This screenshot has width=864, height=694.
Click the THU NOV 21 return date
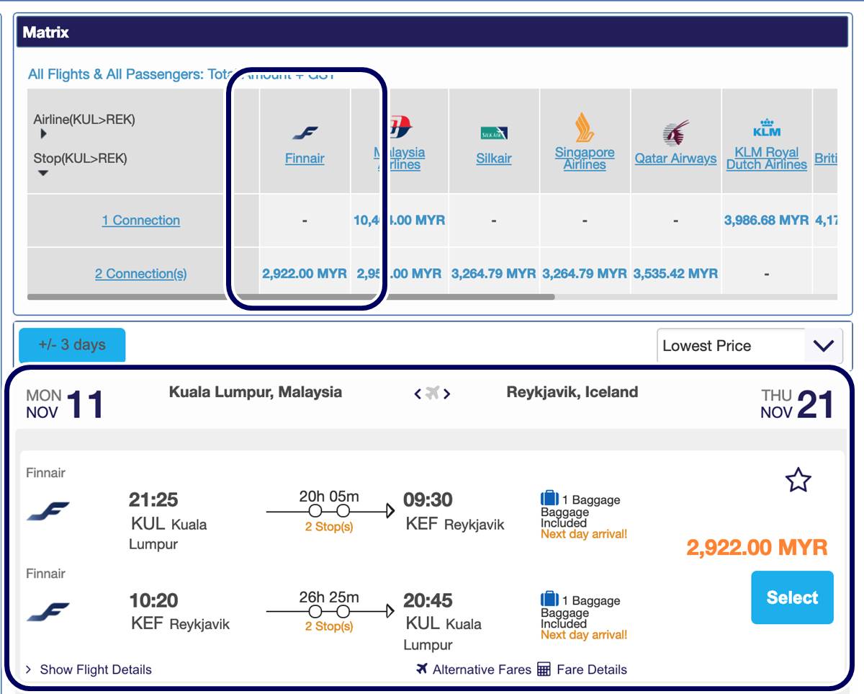point(797,404)
